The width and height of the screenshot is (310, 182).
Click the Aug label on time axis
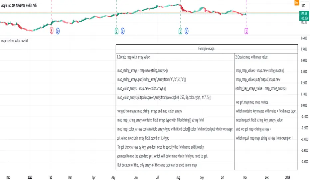click(180, 177)
